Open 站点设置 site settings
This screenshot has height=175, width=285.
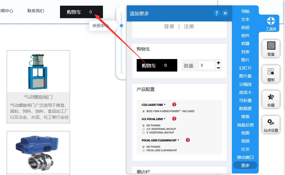coord(271,125)
